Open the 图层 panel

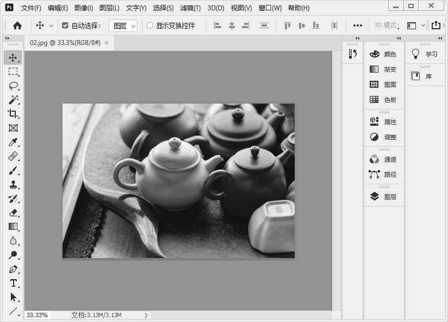click(384, 197)
